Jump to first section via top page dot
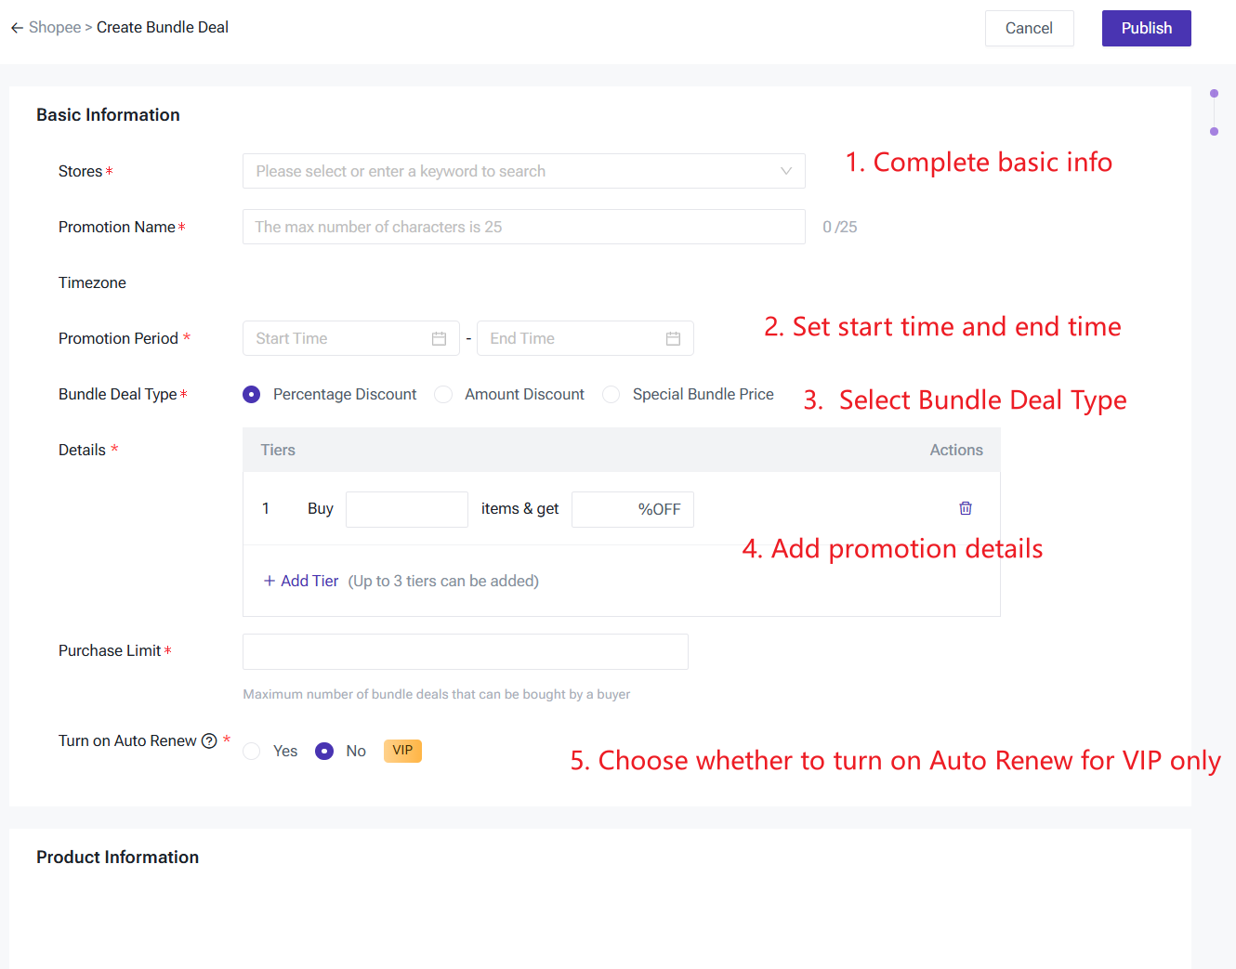Viewport: 1236px width, 969px height. click(x=1214, y=94)
